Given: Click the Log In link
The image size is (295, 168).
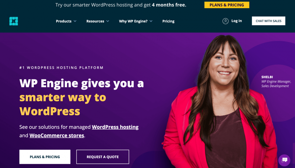Looking at the screenshot, I should pos(236,21).
